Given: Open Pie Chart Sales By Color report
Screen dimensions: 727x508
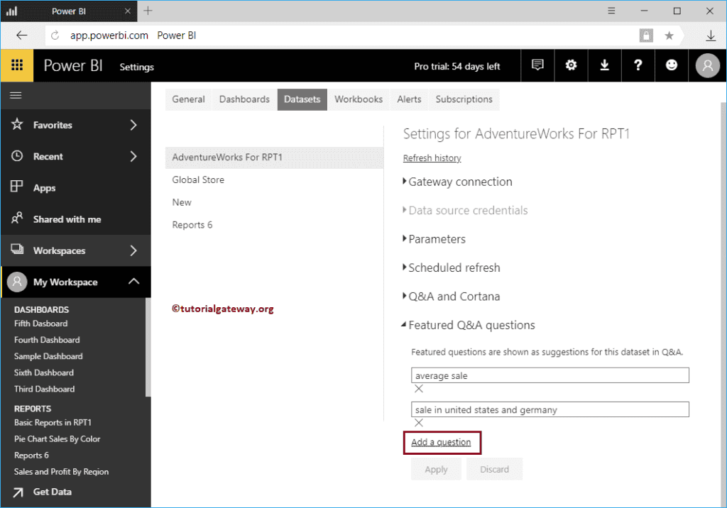Looking at the screenshot, I should (x=57, y=439).
